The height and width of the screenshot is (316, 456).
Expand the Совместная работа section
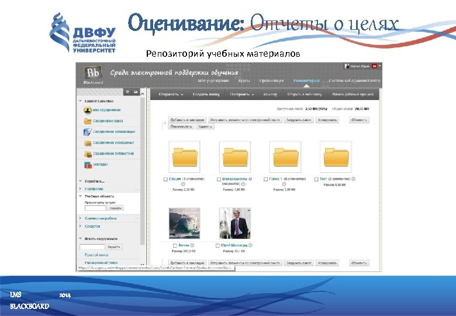(x=80, y=218)
